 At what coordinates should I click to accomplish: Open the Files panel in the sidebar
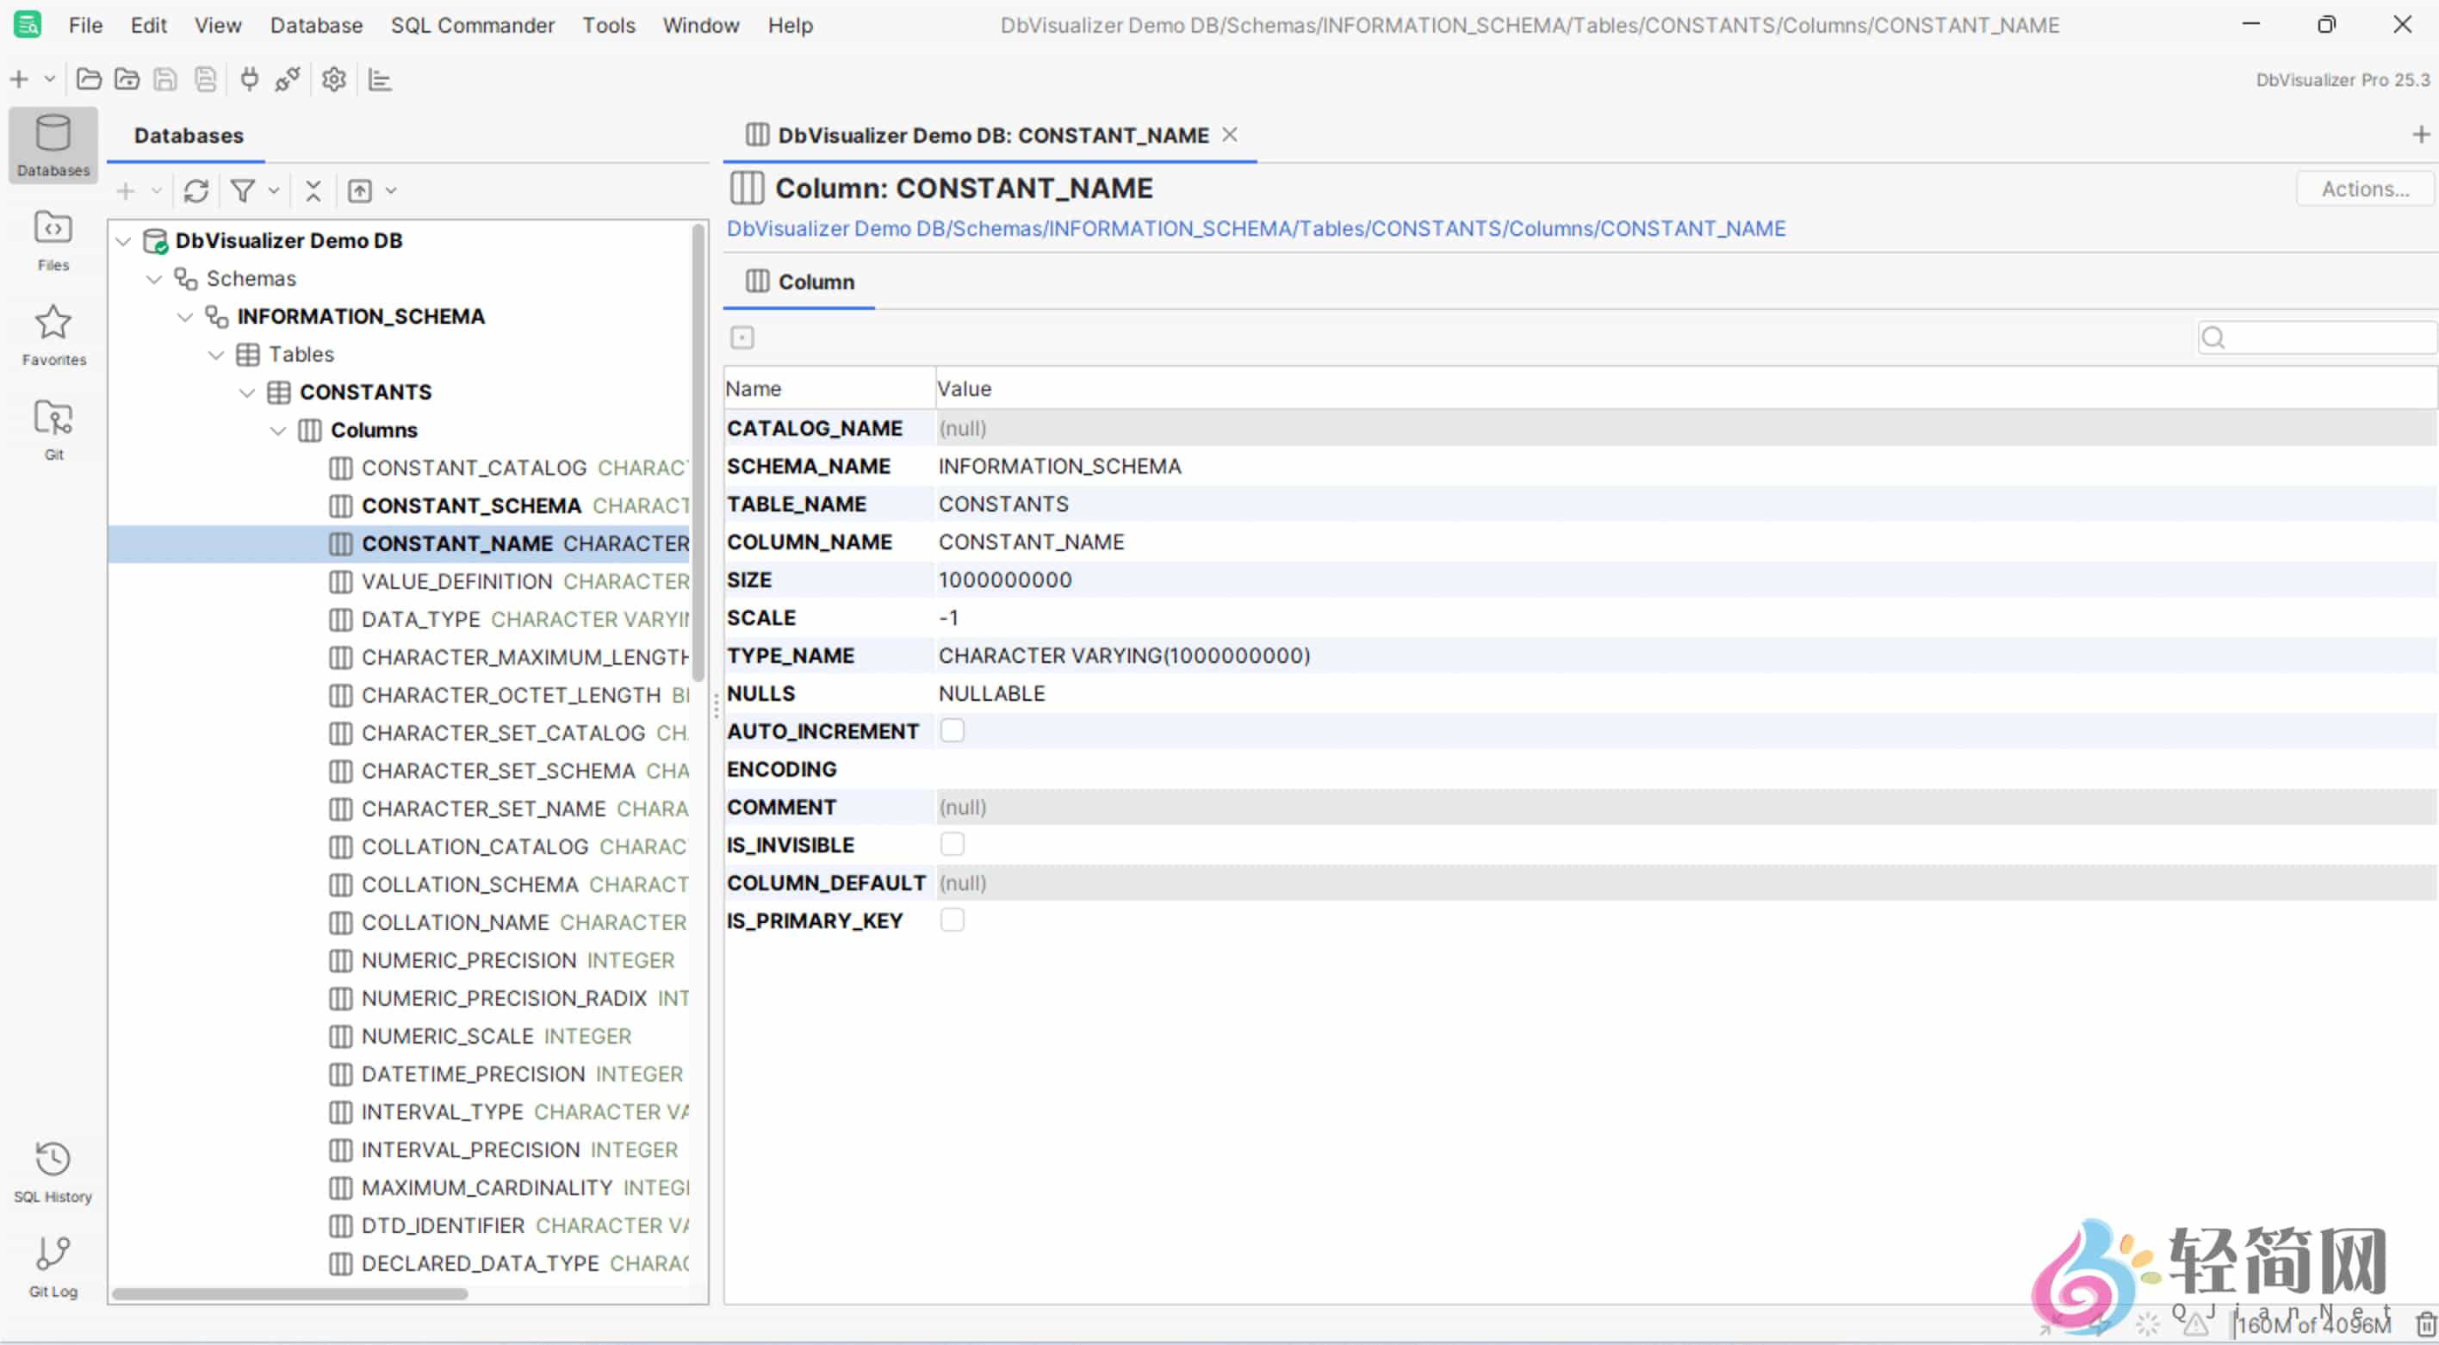pyautogui.click(x=52, y=239)
